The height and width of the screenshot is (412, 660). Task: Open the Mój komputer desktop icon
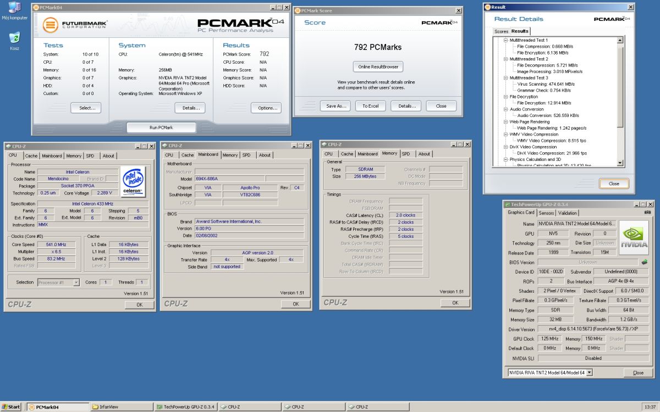14,10
